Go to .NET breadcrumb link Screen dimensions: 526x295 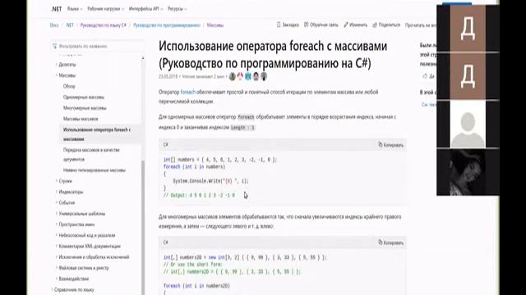(70, 25)
